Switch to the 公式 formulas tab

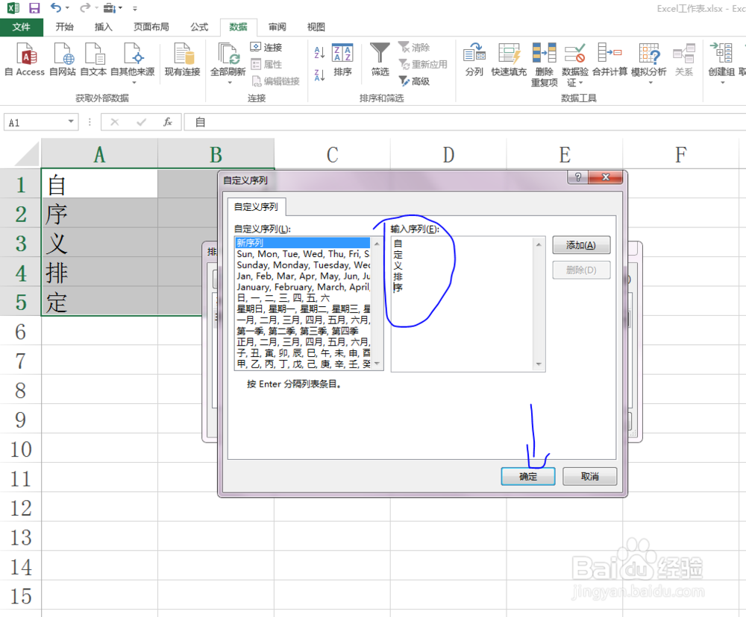coord(199,27)
